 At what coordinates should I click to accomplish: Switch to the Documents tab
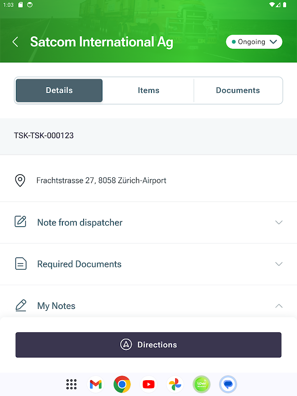[x=238, y=91]
